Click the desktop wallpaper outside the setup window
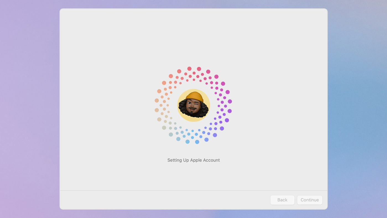Screen dimensions: 387x218 click(x=28, y=111)
